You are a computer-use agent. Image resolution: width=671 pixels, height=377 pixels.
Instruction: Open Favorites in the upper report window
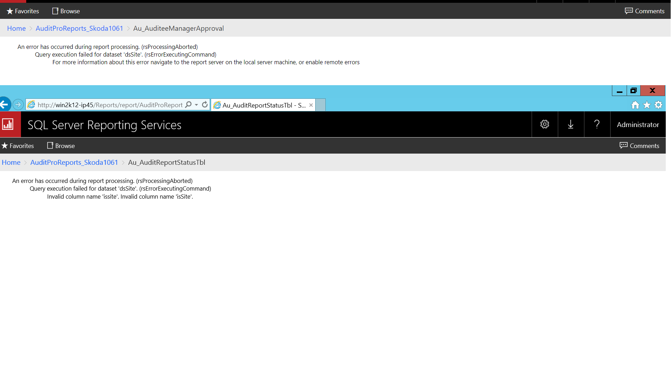tap(23, 11)
